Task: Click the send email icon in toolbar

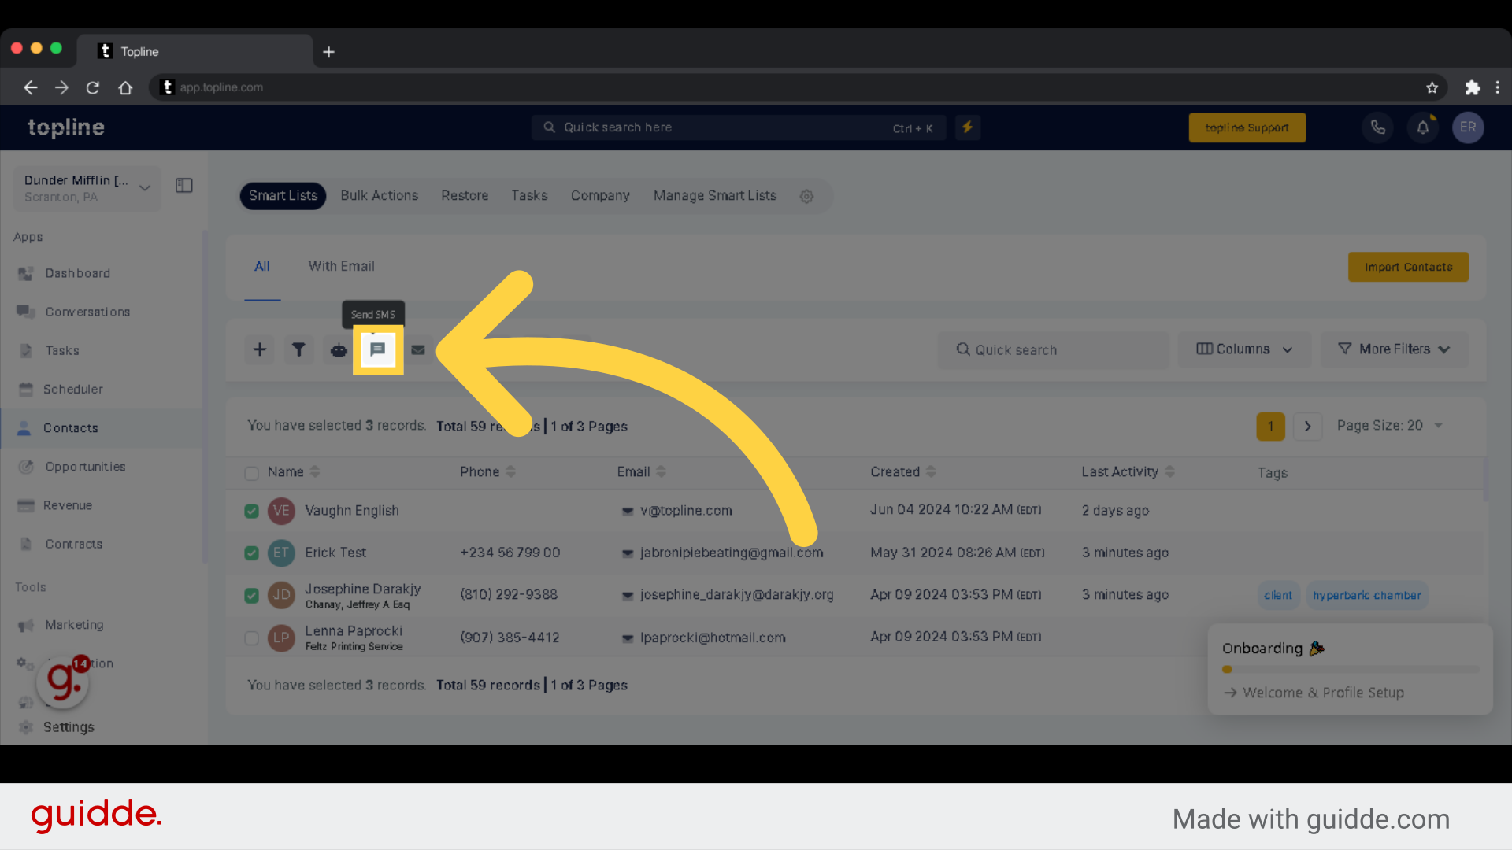Action: tap(417, 349)
